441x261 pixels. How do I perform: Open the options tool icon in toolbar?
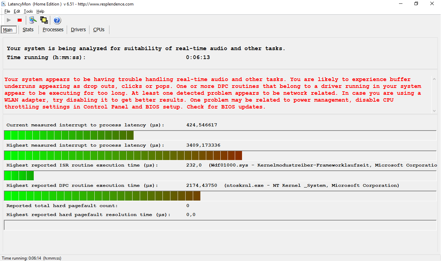tap(33, 20)
